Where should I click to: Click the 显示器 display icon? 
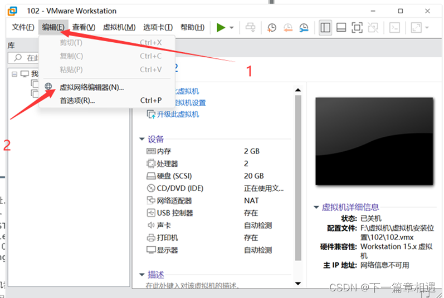click(x=151, y=250)
